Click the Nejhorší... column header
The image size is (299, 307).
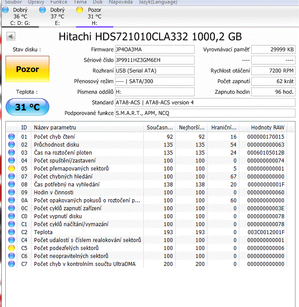click(192, 128)
